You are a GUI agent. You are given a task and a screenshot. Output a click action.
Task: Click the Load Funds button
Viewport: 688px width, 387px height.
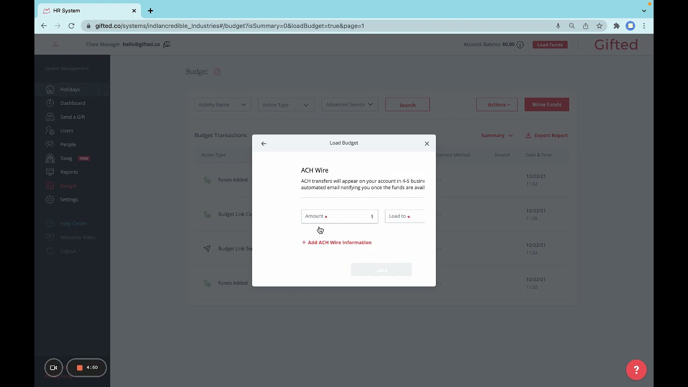click(550, 45)
